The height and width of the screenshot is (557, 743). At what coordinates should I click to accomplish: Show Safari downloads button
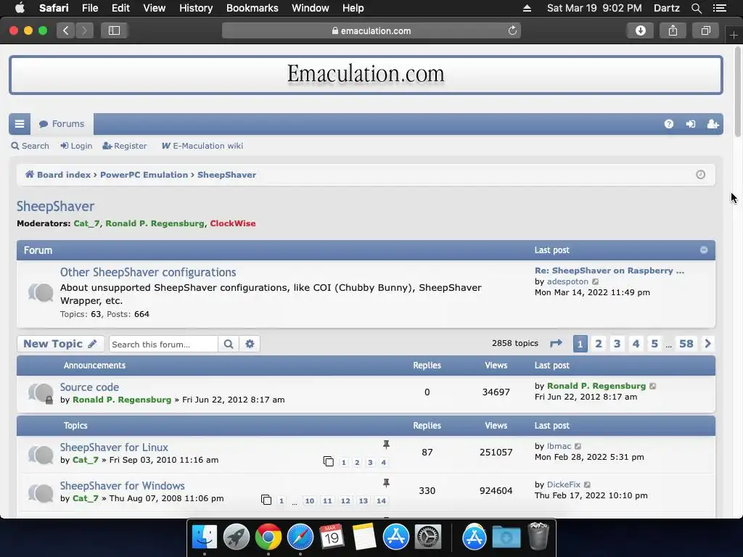(x=640, y=30)
